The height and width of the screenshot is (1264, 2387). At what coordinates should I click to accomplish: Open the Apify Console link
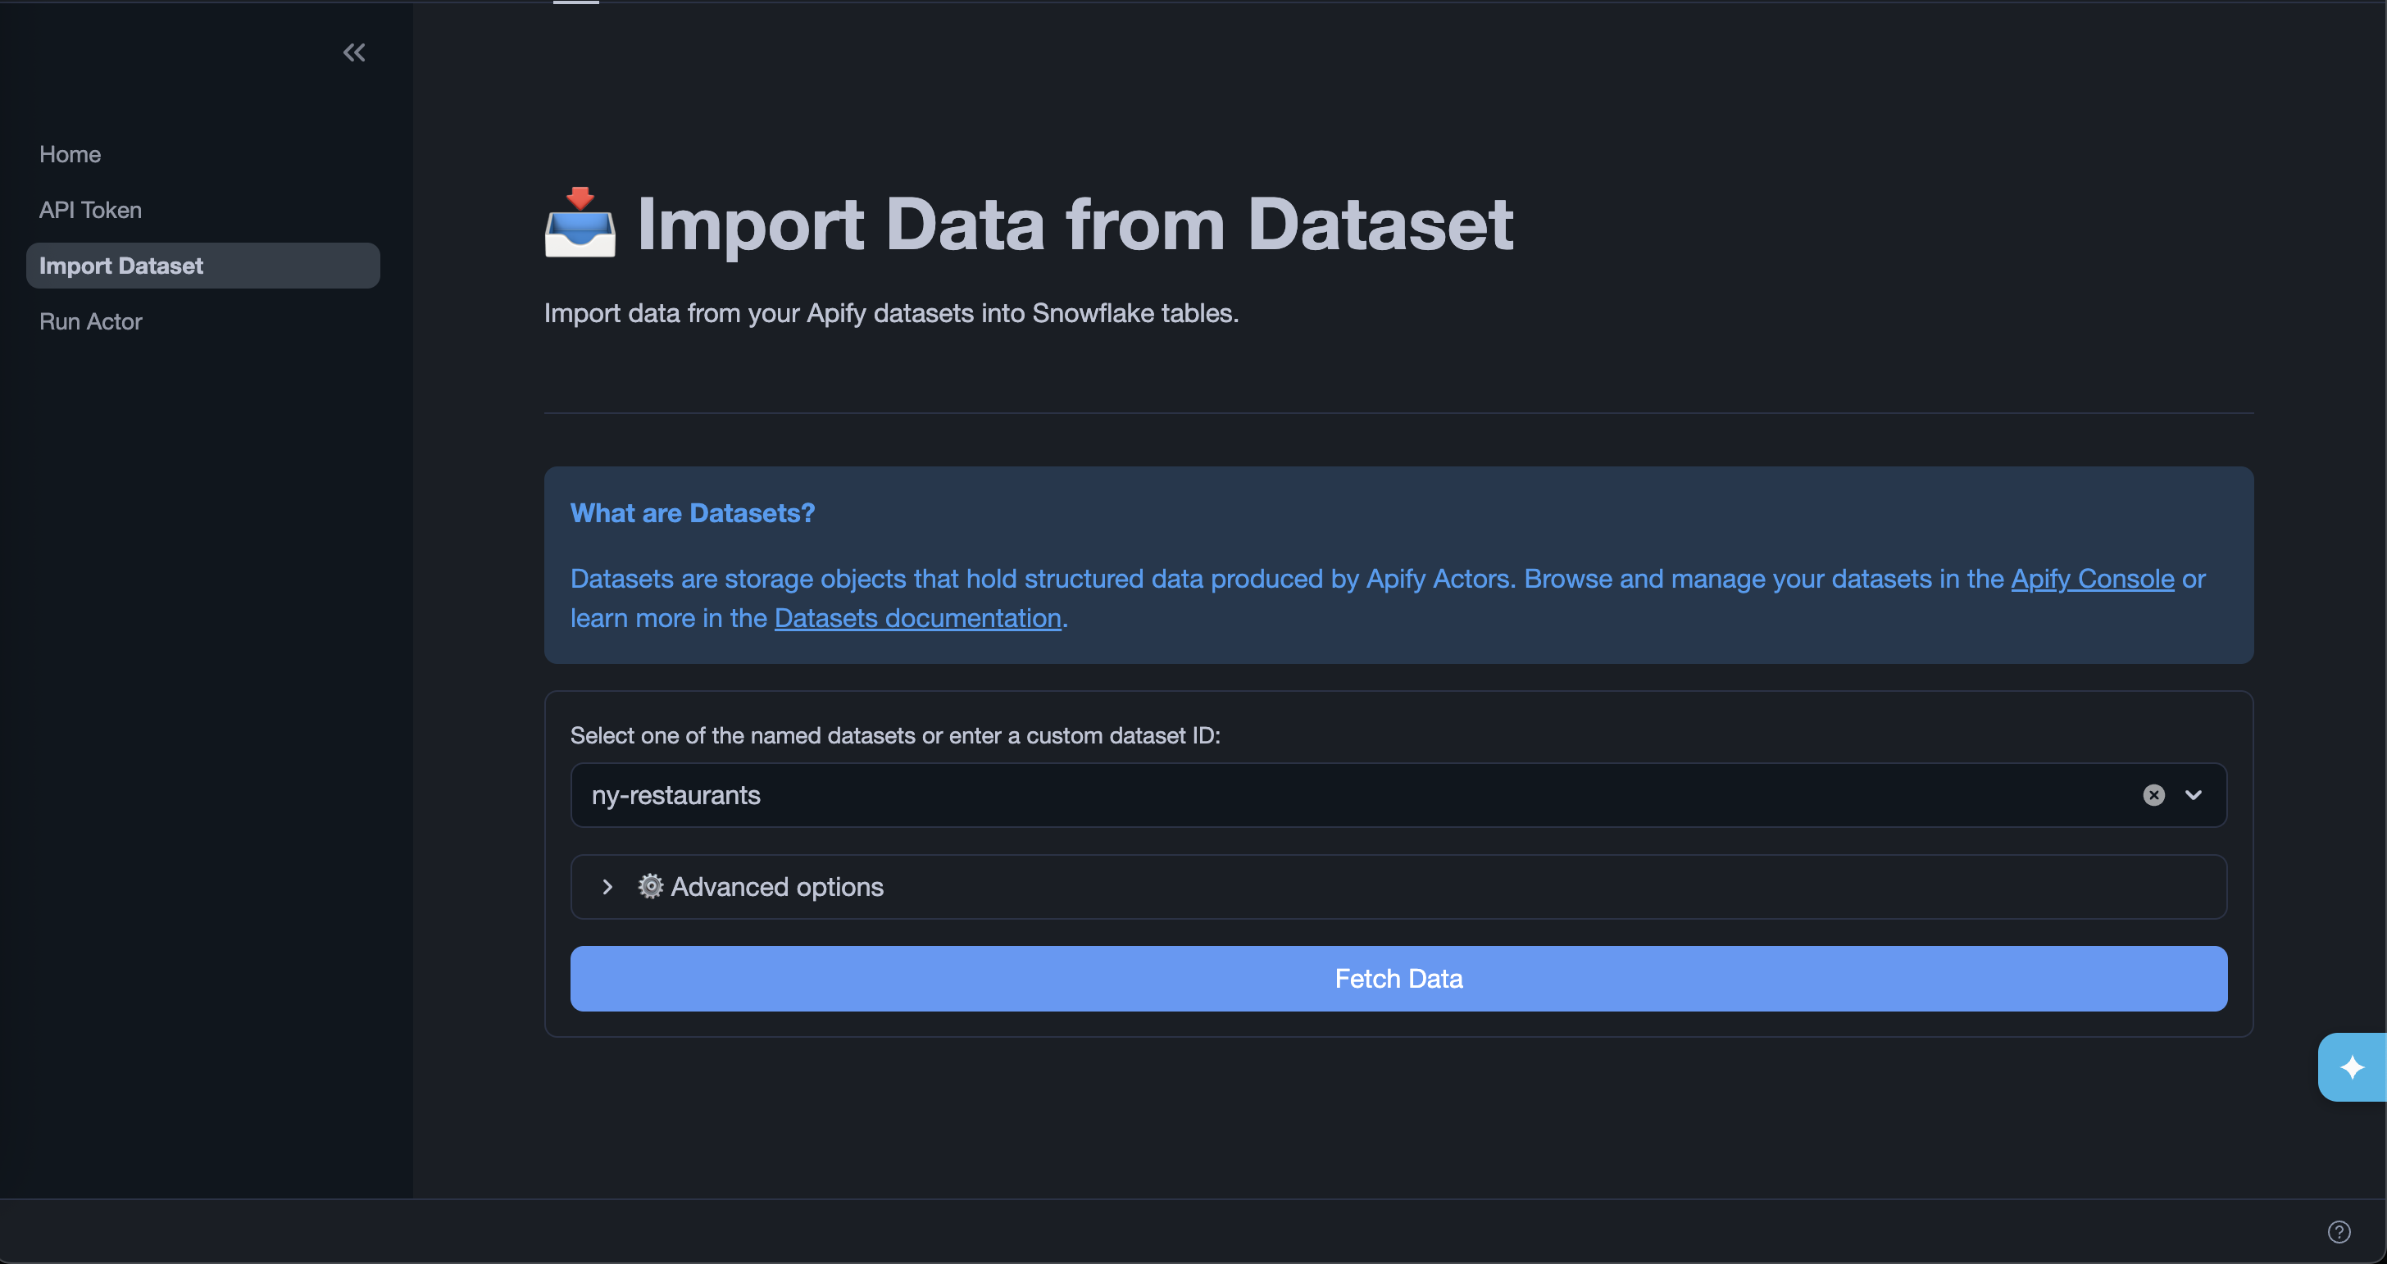2091,580
